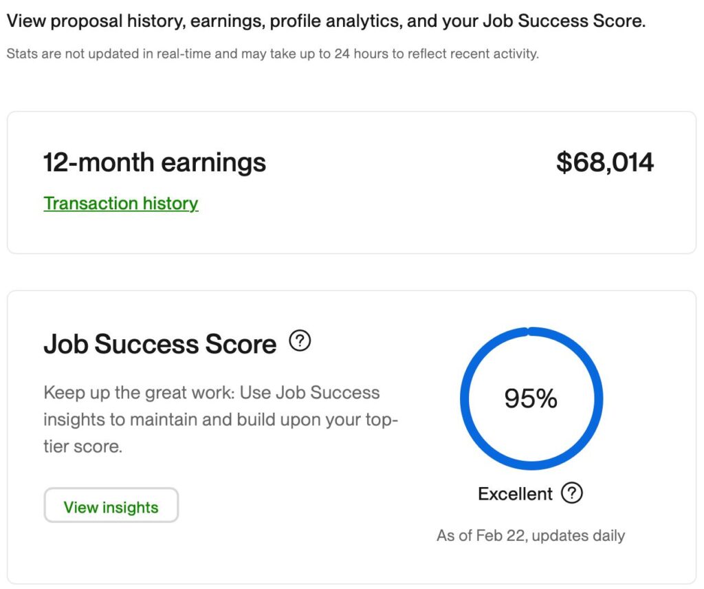Select the Excellent rating label
704x589 pixels.
point(515,494)
